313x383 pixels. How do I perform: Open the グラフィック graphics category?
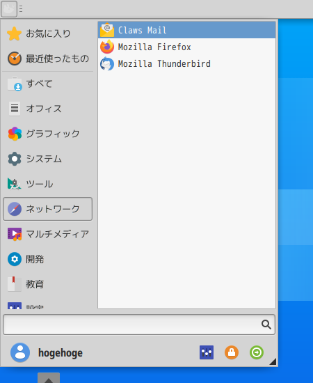pyautogui.click(x=47, y=134)
